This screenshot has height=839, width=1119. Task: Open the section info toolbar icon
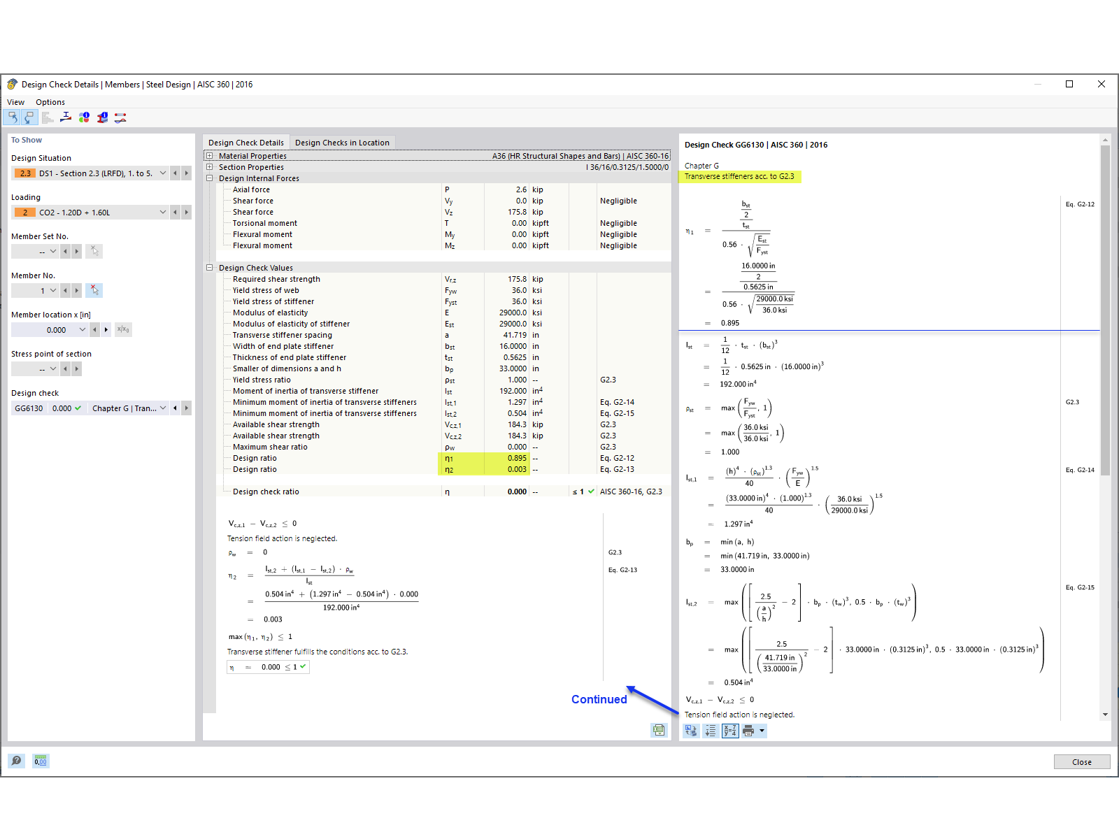pos(102,117)
